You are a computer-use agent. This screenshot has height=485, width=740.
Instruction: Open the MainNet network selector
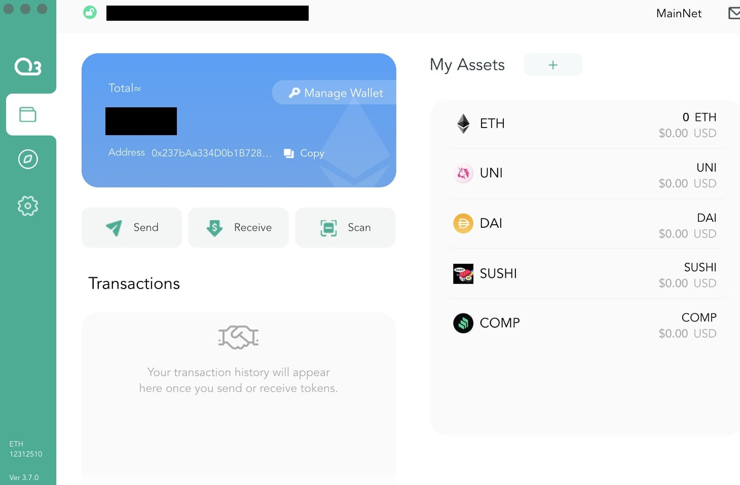pyautogui.click(x=679, y=13)
